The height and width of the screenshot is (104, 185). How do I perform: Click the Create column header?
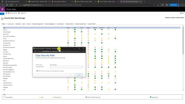point(68,28)
